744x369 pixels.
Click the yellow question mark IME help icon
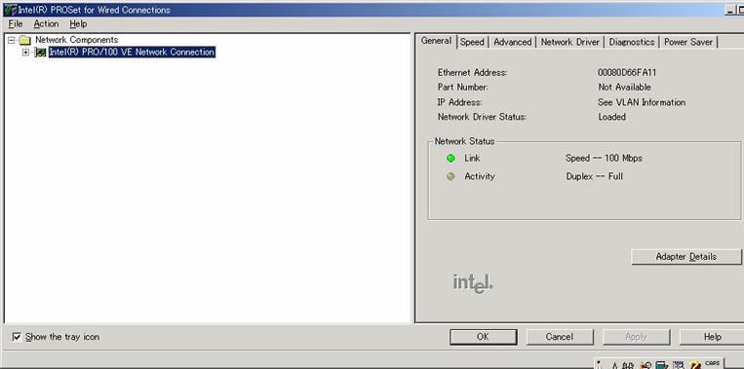pyautogui.click(x=694, y=365)
